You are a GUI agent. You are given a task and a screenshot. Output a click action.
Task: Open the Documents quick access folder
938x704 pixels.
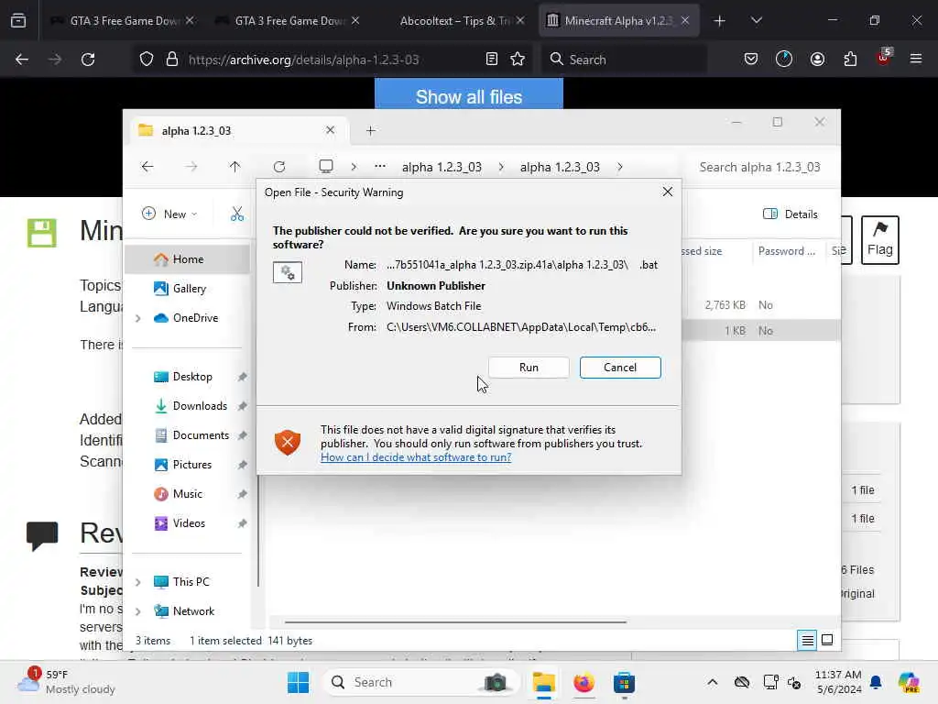point(201,435)
